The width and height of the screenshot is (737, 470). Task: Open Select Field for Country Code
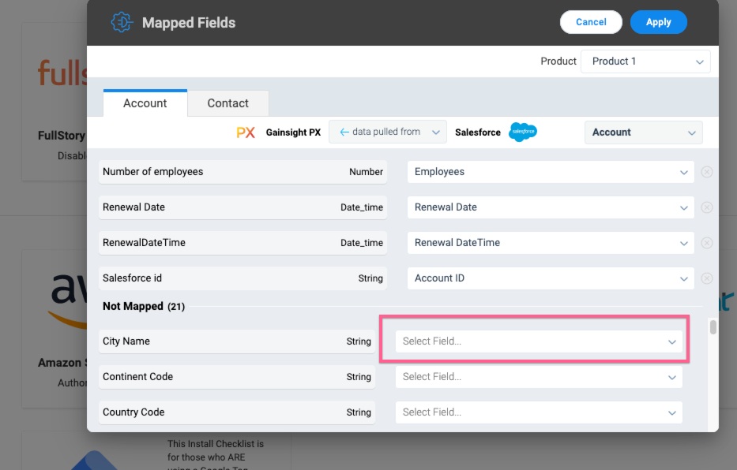[539, 412]
